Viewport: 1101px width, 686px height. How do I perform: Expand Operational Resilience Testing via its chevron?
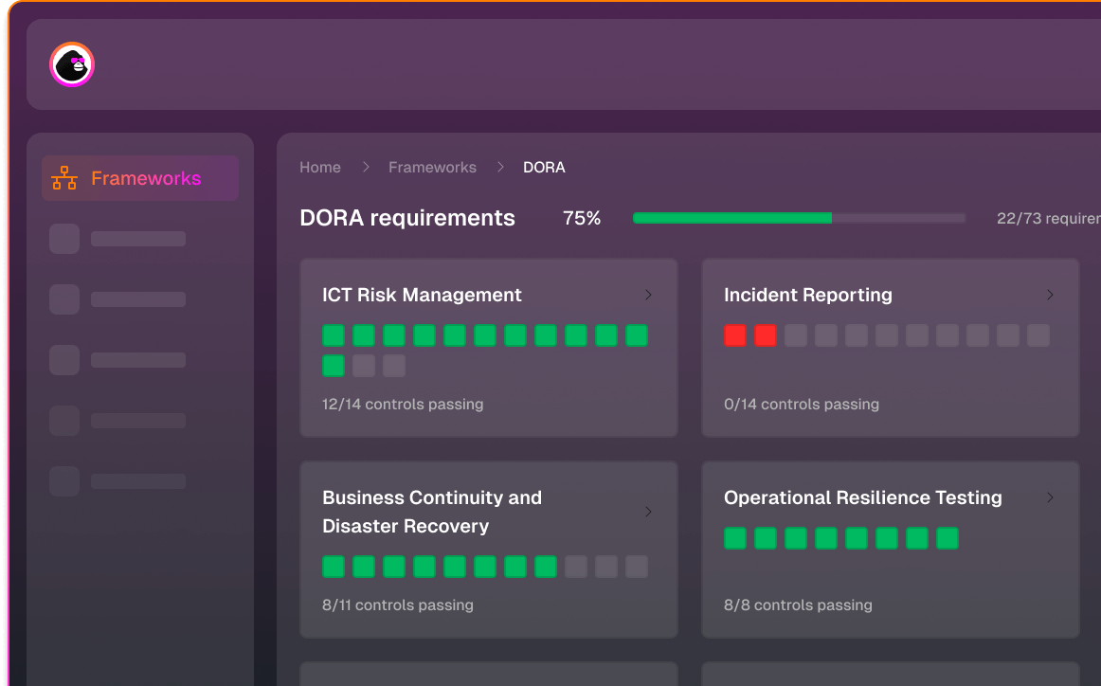click(1050, 497)
